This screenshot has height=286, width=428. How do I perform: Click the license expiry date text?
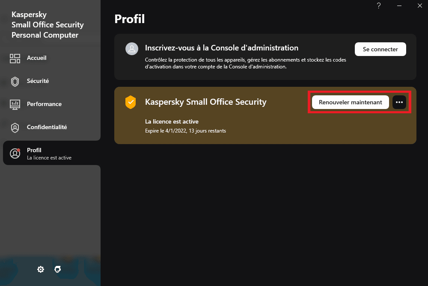[185, 130]
